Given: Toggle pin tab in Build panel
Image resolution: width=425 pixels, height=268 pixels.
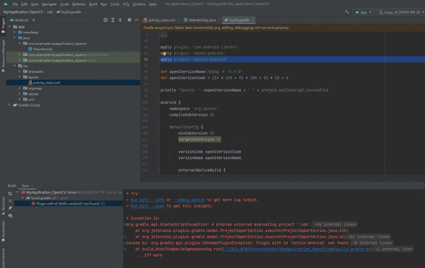Looking at the screenshot, I should (x=10, y=208).
